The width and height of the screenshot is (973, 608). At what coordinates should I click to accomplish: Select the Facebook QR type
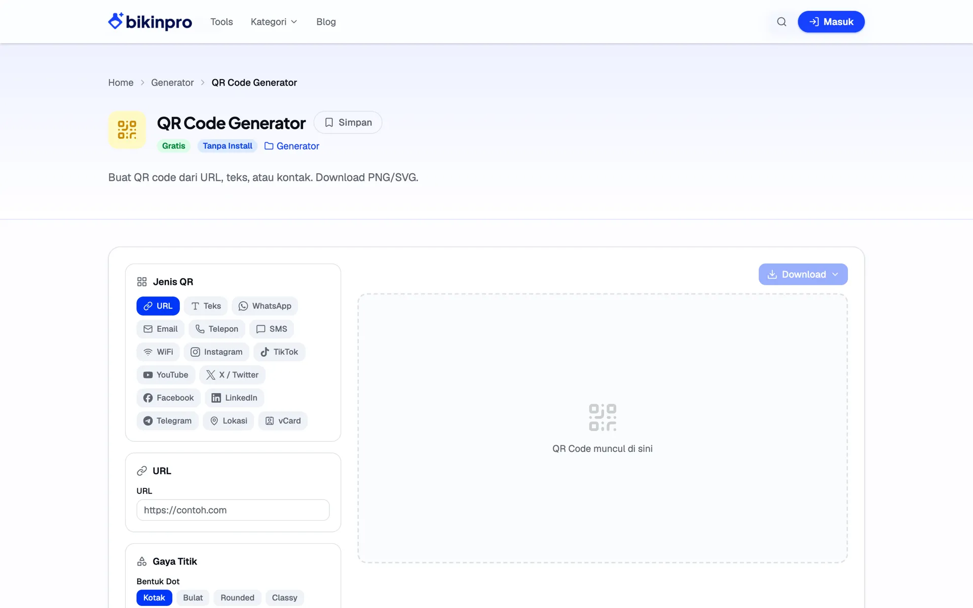[169, 398]
